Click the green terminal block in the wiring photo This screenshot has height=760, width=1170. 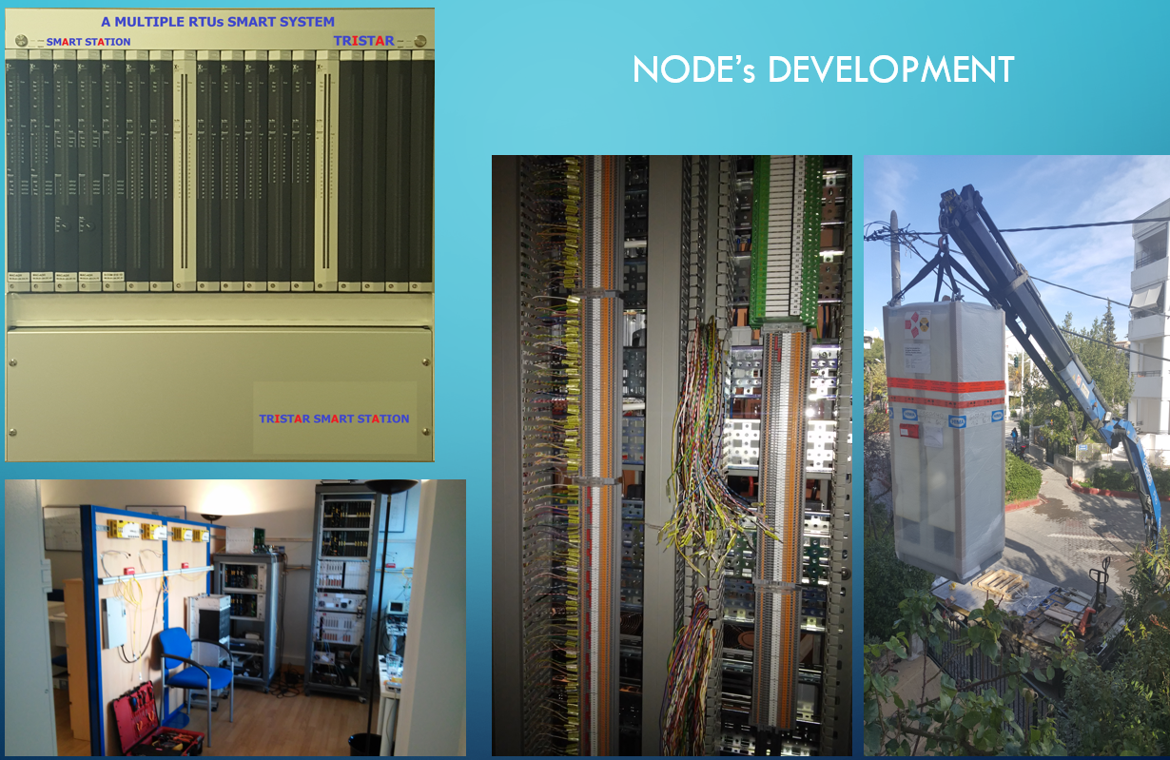tap(787, 238)
